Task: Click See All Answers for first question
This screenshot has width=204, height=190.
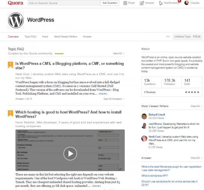Action: 114,99
